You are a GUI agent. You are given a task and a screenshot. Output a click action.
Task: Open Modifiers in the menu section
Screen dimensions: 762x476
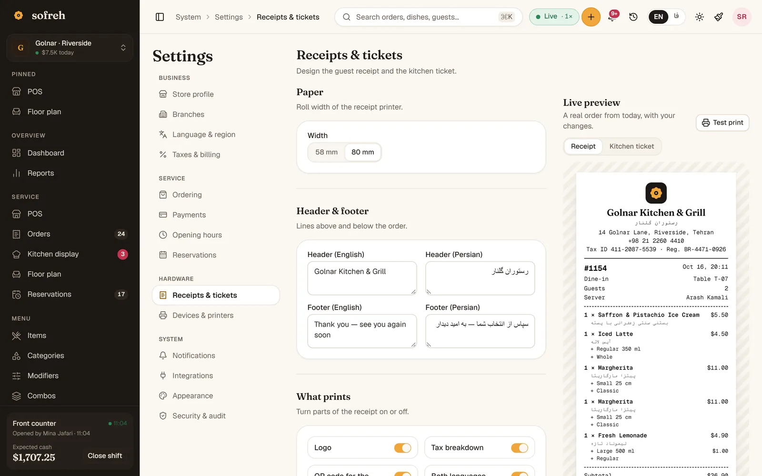[x=70, y=376]
